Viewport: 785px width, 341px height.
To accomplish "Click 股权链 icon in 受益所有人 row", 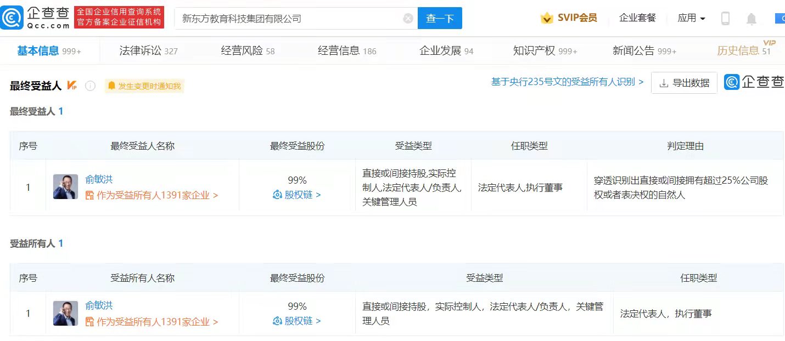I will (x=277, y=321).
